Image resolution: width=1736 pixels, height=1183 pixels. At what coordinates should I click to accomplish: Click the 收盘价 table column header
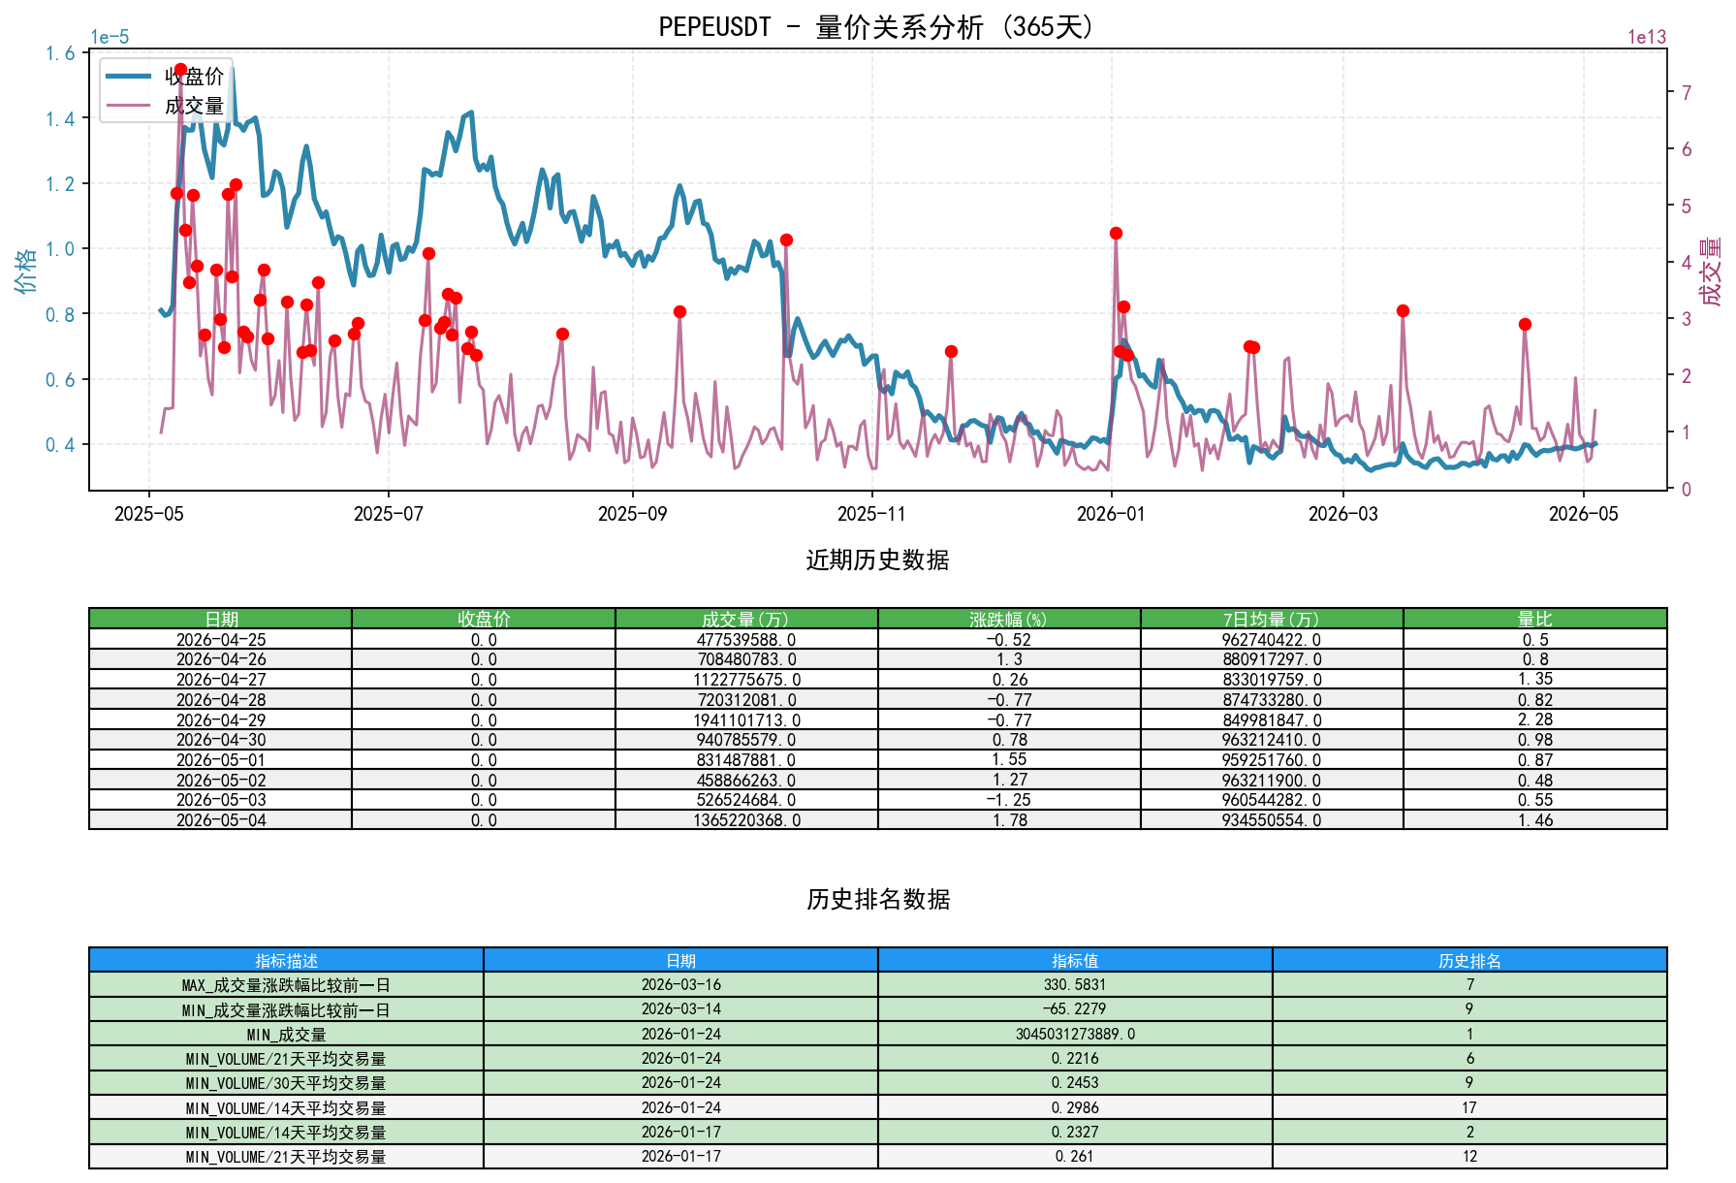tap(484, 619)
